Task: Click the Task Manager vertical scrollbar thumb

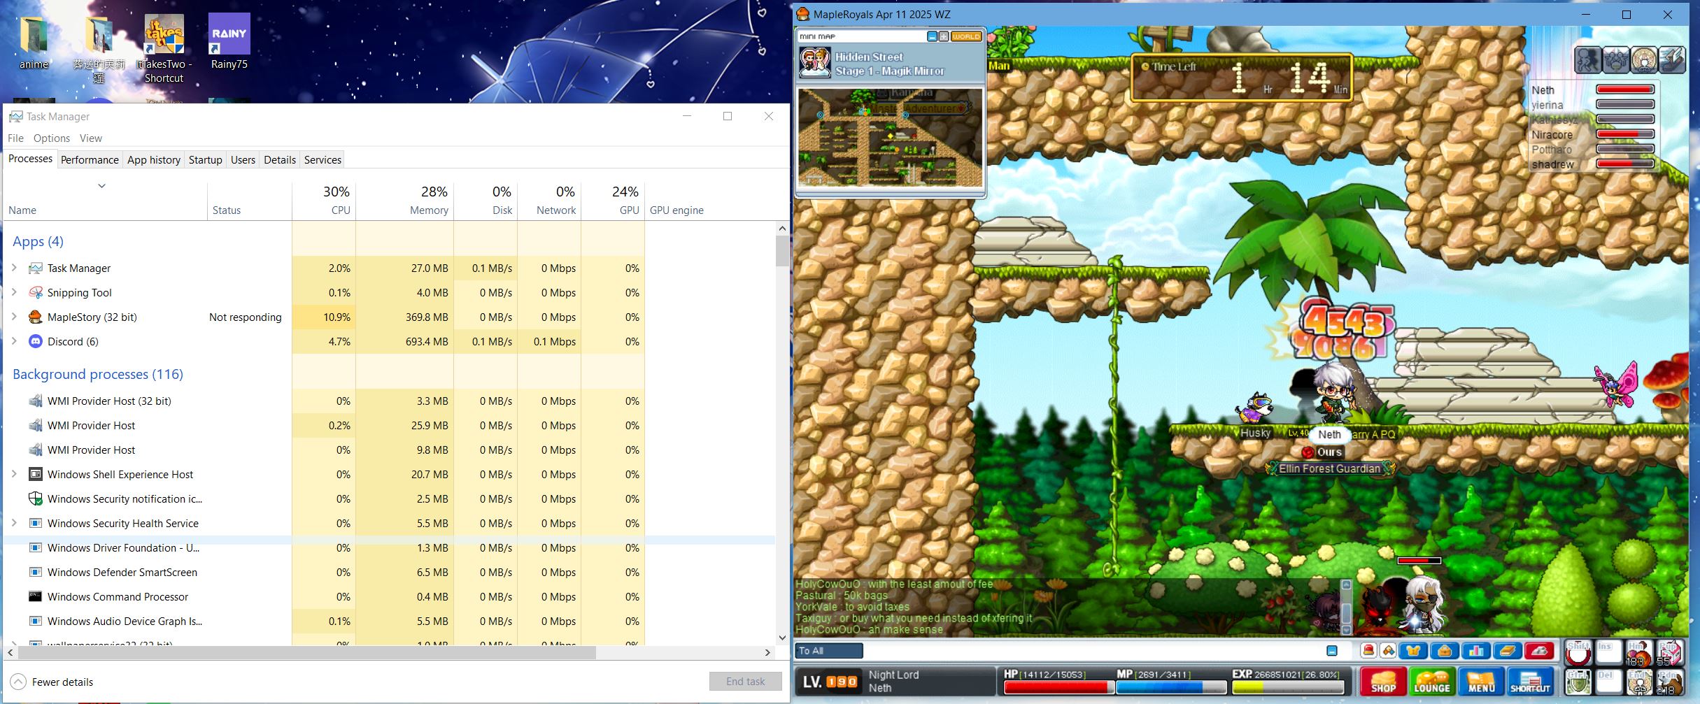Action: (x=782, y=252)
